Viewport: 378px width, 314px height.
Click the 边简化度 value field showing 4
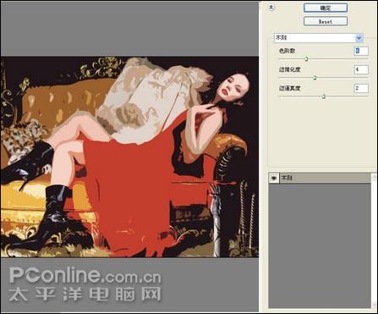coord(361,69)
